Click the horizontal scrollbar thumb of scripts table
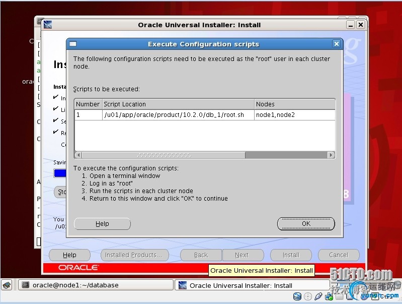 pyautogui.click(x=164, y=155)
